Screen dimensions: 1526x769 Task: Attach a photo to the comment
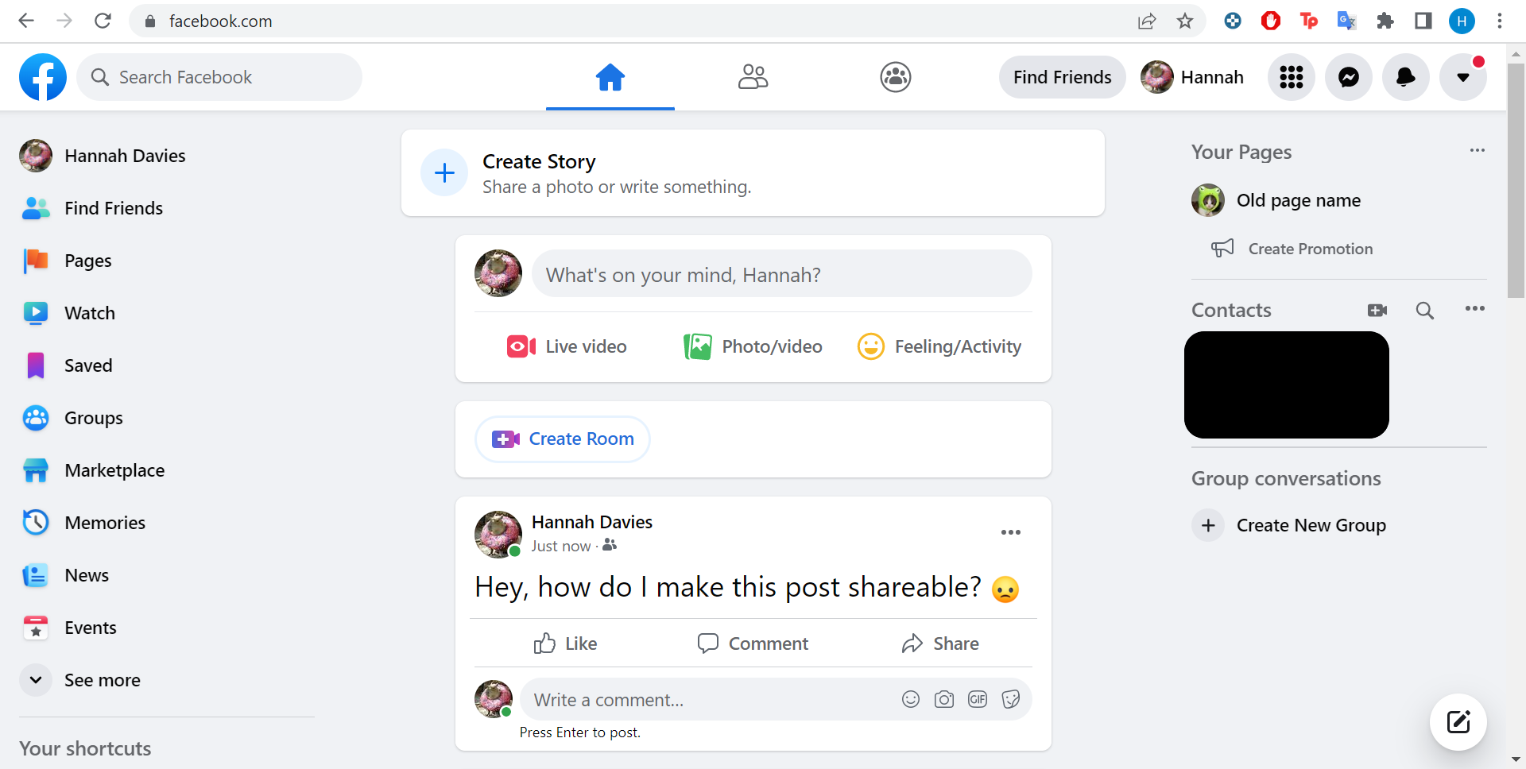point(944,699)
